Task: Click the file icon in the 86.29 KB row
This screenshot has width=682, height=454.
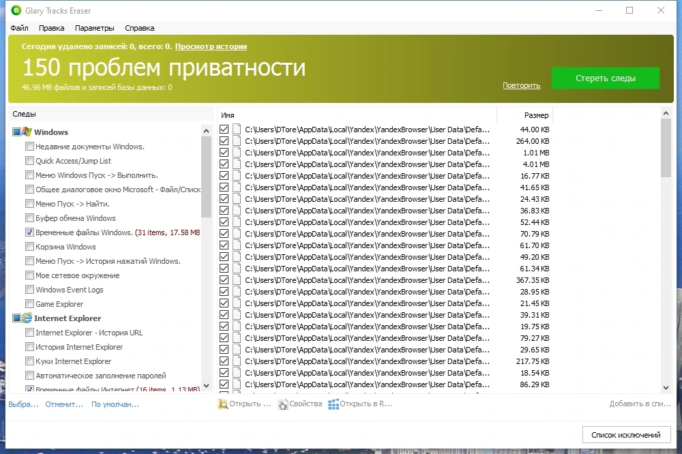Action: coord(237,384)
